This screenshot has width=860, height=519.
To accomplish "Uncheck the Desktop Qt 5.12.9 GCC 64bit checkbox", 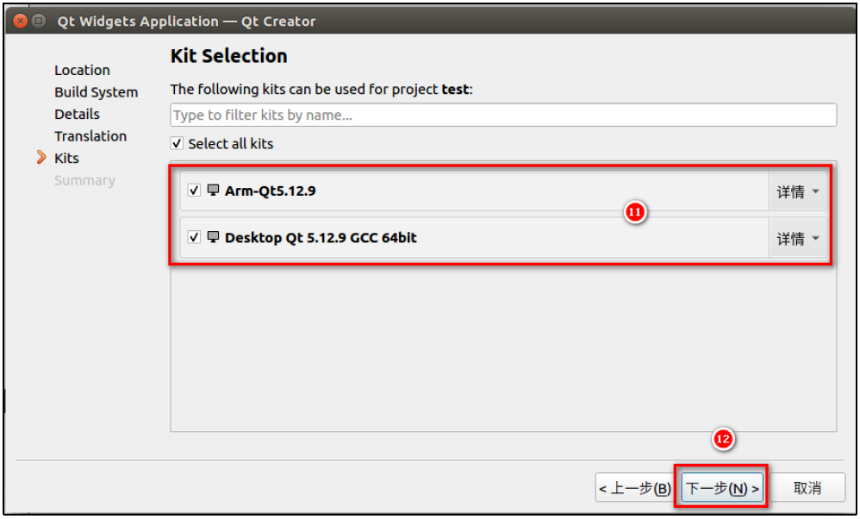I will pyautogui.click(x=194, y=237).
